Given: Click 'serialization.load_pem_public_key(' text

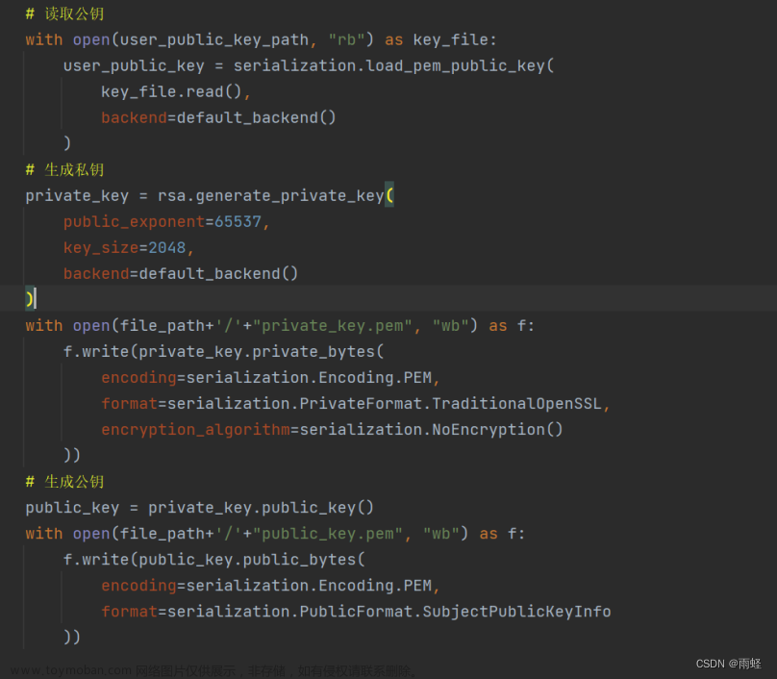Looking at the screenshot, I should point(393,65).
